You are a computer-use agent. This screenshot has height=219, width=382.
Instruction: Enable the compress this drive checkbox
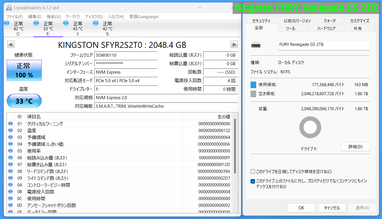253,171
